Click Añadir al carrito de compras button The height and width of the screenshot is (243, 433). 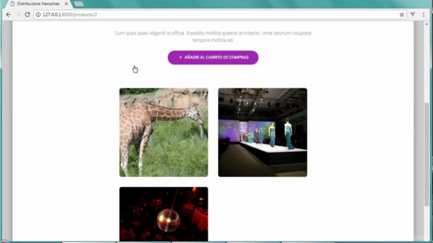pos(213,57)
